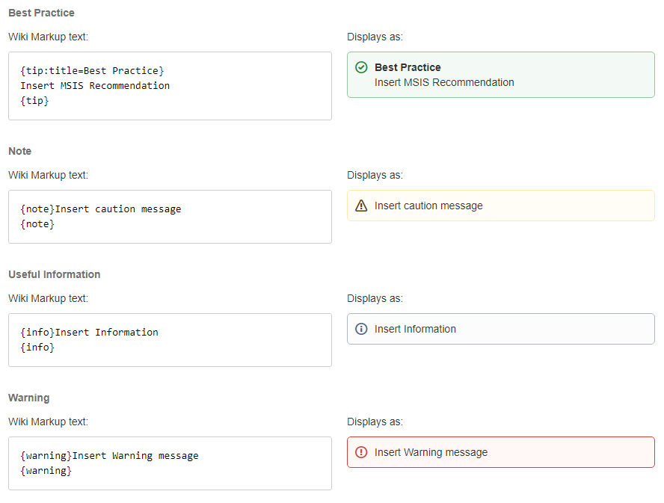Click the '{tip:title=Best Practice}' markup line
The image size is (664, 503).
pyautogui.click(x=92, y=70)
